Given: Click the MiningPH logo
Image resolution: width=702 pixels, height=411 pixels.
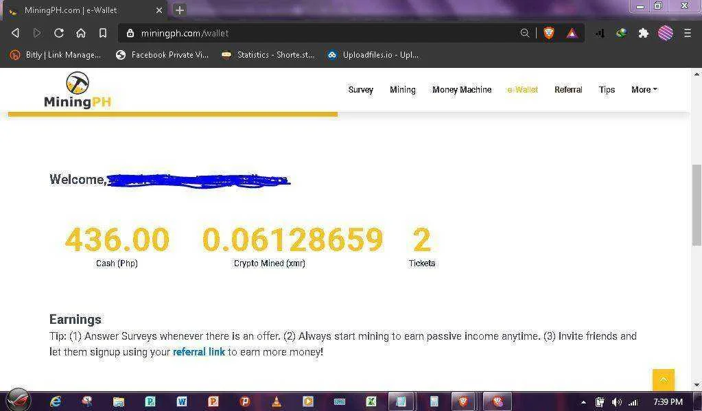Looking at the screenshot, I should [x=78, y=90].
